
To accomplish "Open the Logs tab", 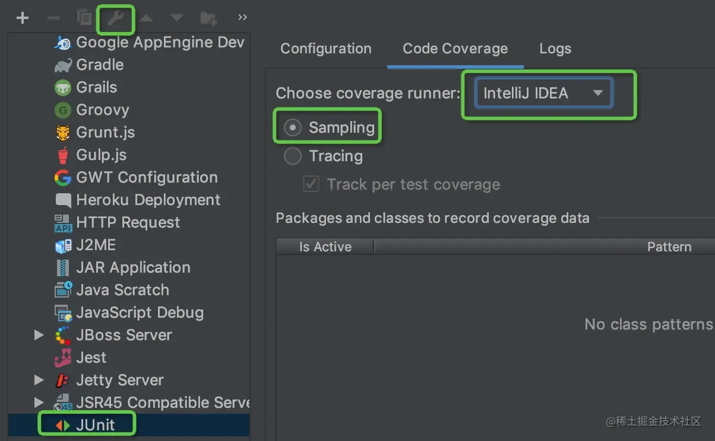I will point(555,49).
